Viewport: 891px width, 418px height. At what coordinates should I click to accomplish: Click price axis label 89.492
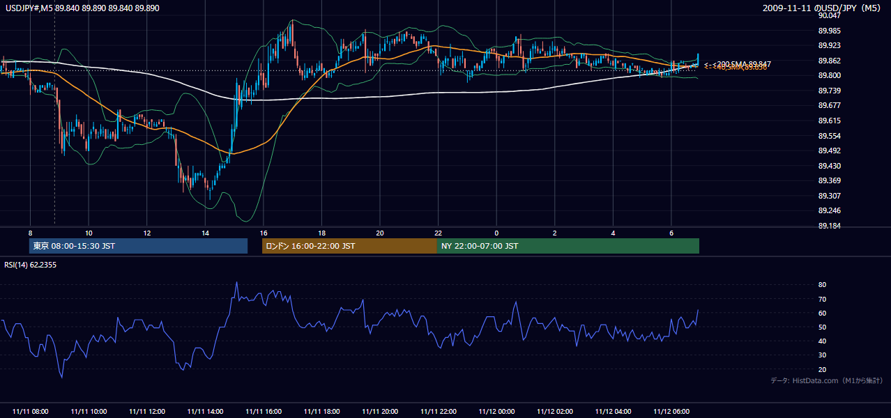click(829, 150)
